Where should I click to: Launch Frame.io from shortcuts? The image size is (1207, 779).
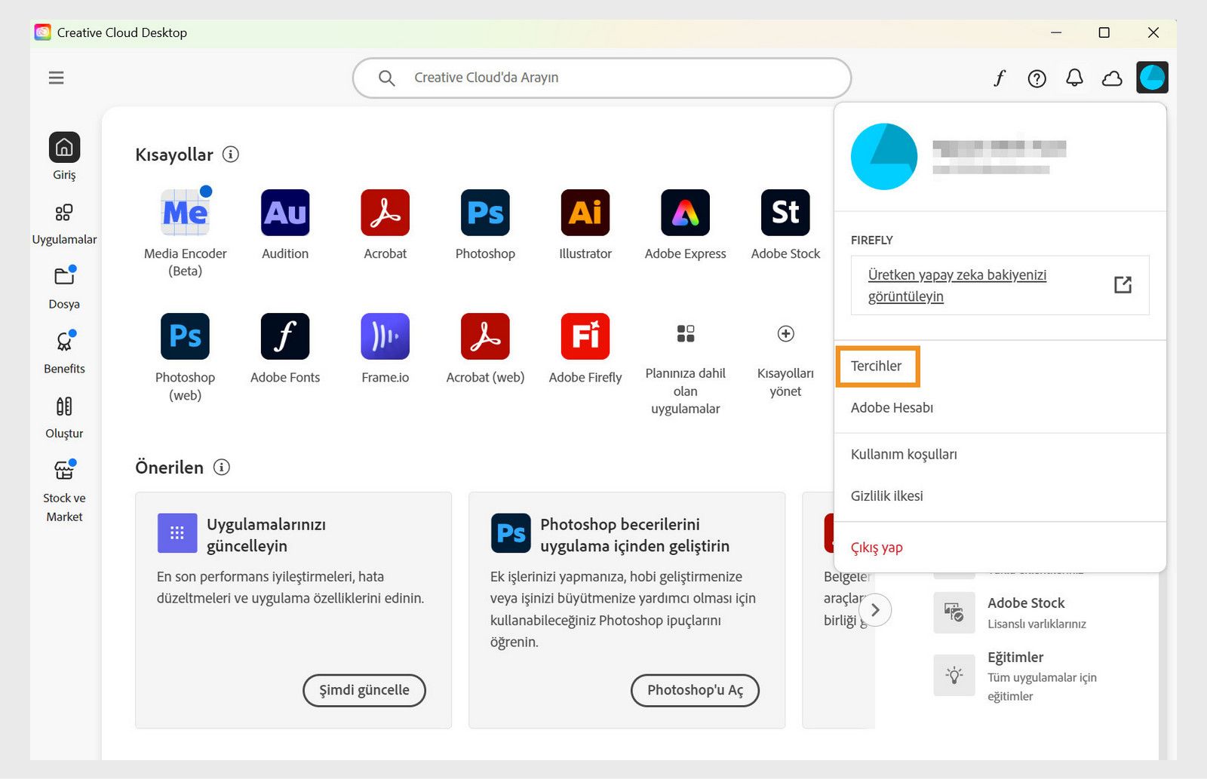pos(384,337)
